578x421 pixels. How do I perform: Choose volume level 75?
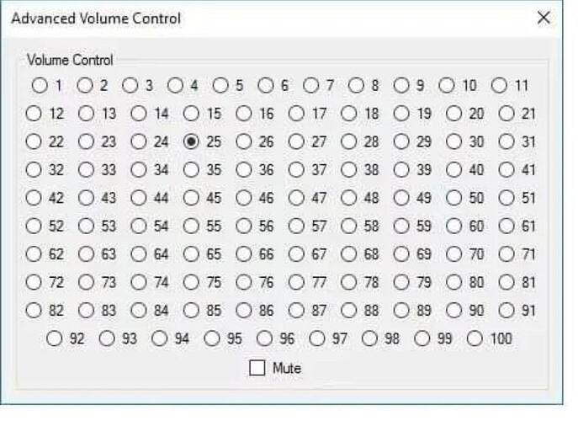click(x=192, y=282)
